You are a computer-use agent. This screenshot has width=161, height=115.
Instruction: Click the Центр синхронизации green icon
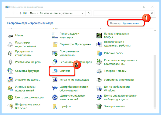[10, 97]
